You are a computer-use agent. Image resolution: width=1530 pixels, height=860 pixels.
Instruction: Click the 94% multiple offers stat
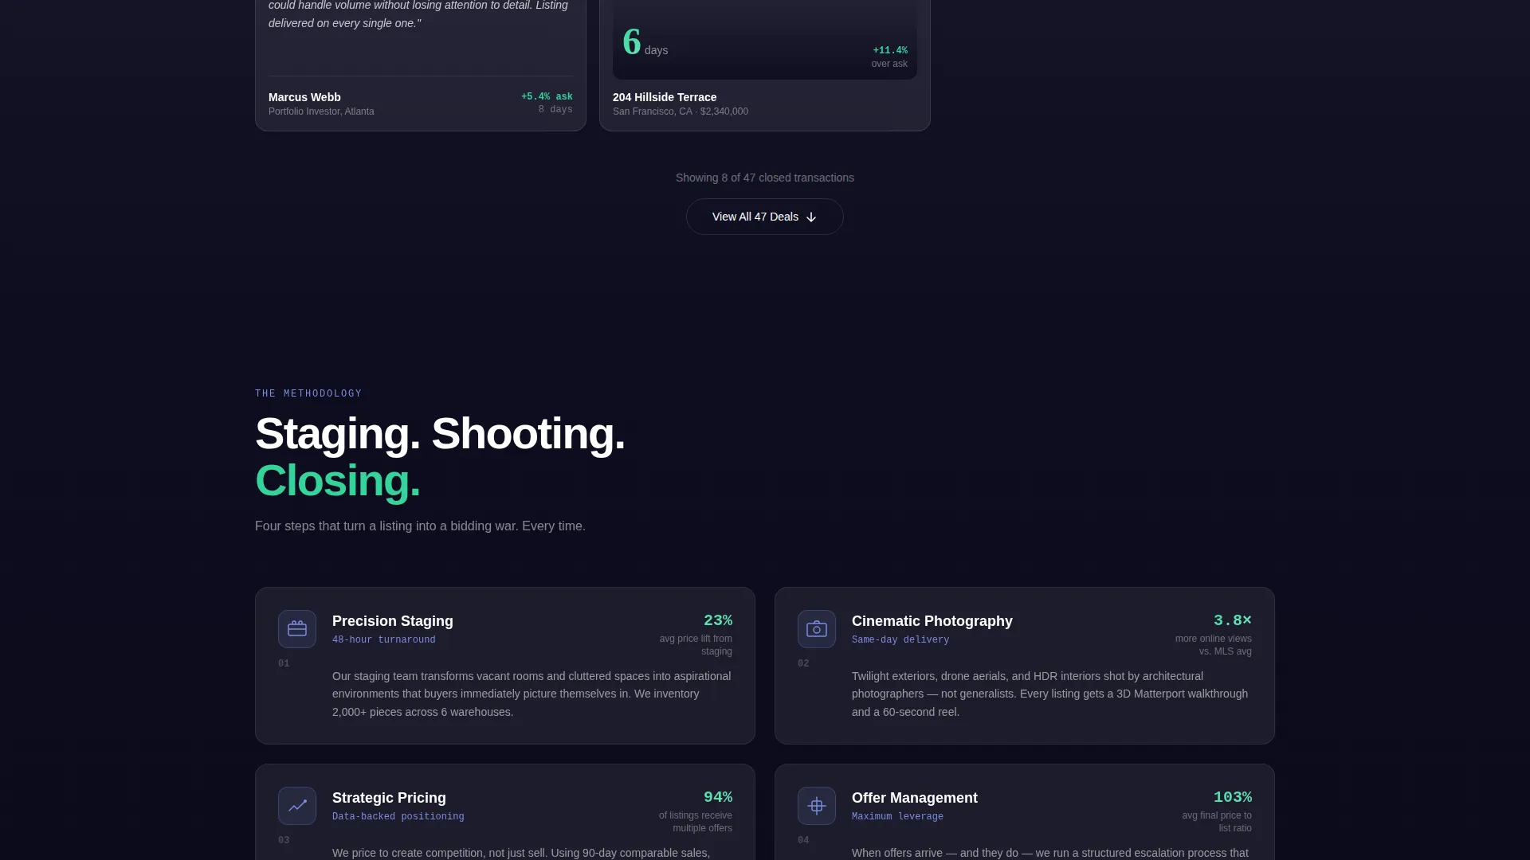[x=718, y=797]
